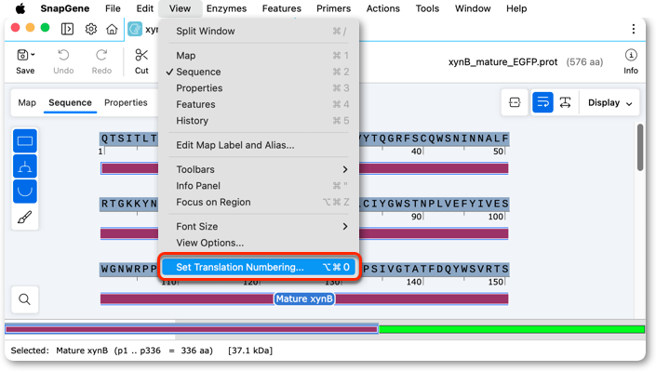656x371 pixels.
Task: Open the Tools menu
Action: pyautogui.click(x=427, y=8)
